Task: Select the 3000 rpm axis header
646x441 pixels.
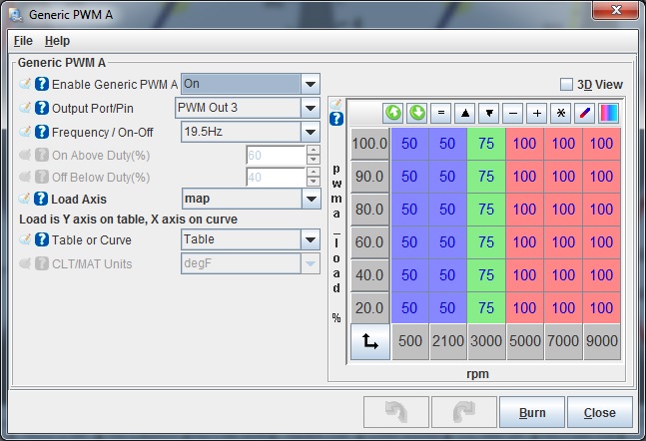Action: coord(486,341)
